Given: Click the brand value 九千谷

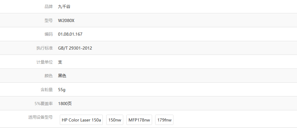Looking at the screenshot, I should pyautogui.click(x=64, y=7).
